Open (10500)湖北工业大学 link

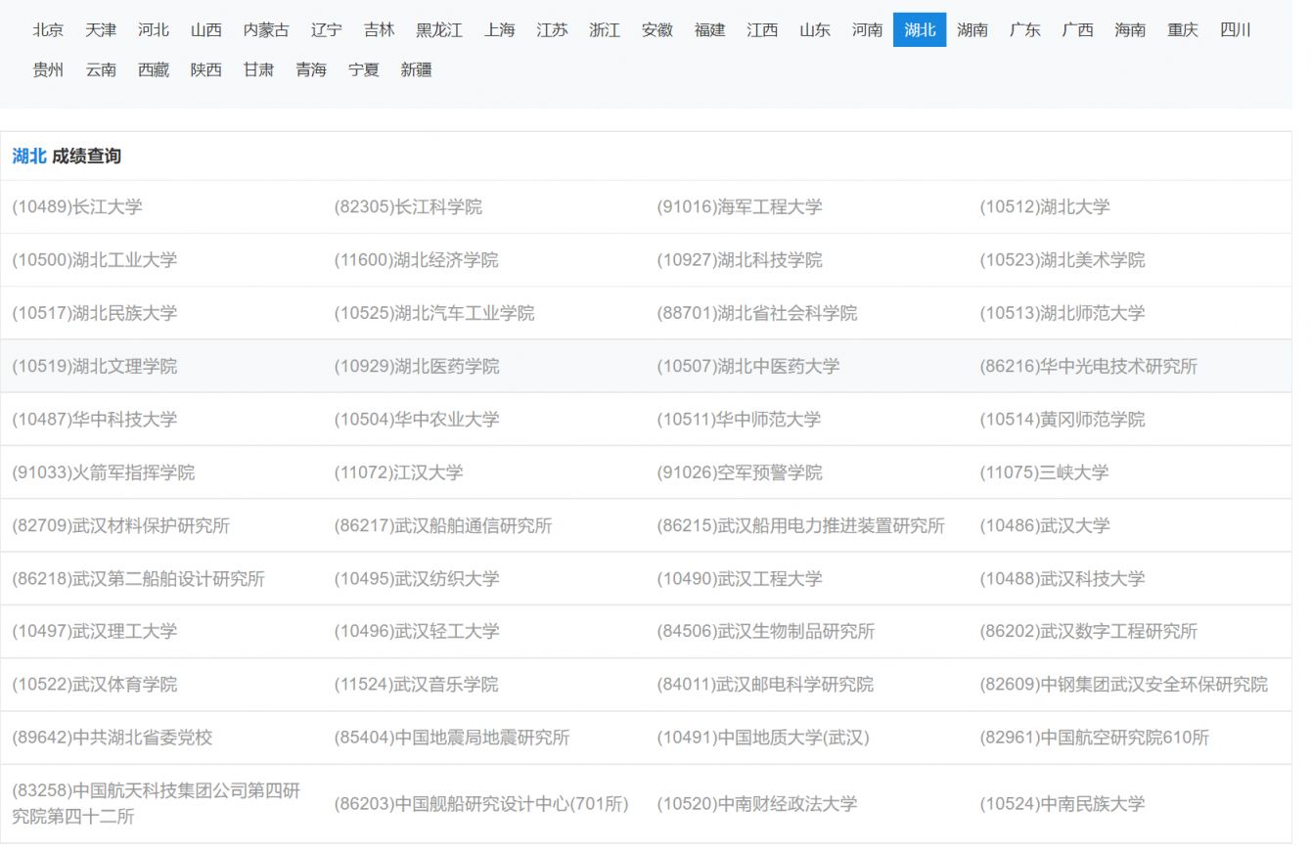[95, 260]
